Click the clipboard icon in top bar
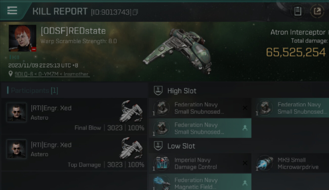329x190 pixels. point(298,11)
